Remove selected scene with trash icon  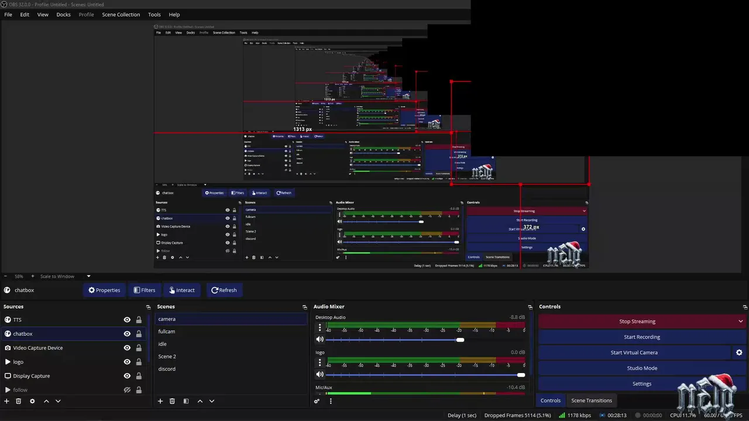[172, 401]
